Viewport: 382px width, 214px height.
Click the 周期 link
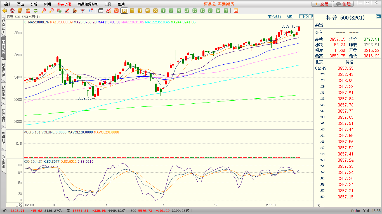(x=290, y=17)
